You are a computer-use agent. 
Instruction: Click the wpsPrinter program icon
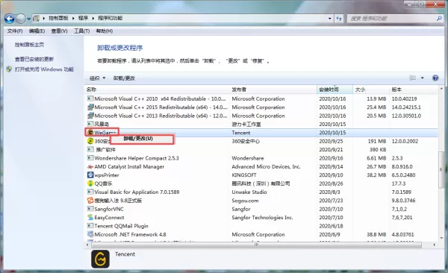coord(90,175)
